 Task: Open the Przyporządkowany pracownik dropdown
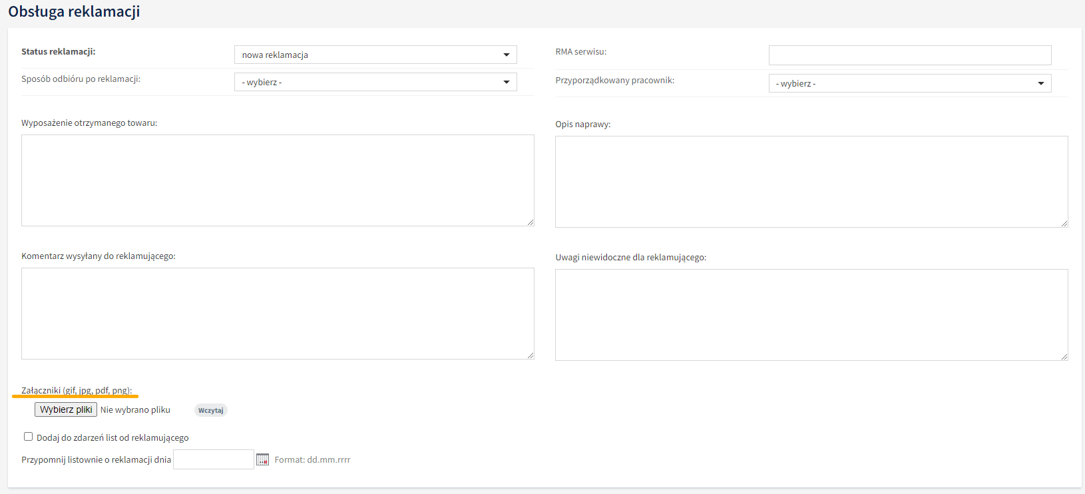909,83
